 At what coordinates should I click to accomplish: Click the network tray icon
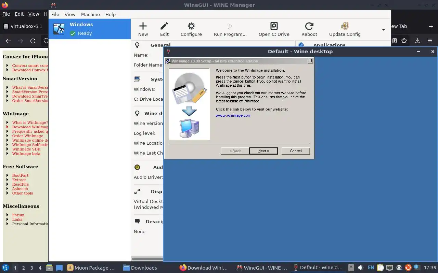pos(390,268)
